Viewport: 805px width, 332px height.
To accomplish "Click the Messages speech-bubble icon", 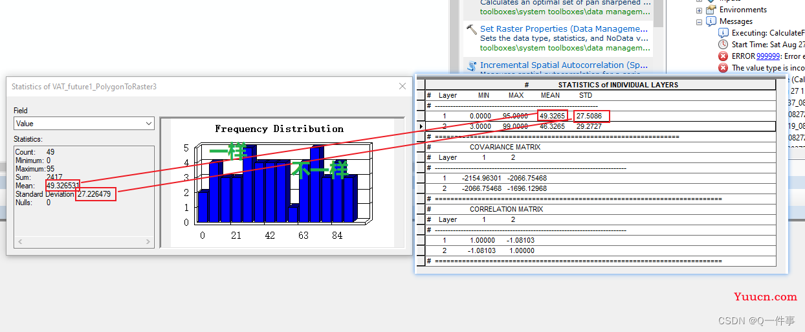I will tap(711, 21).
